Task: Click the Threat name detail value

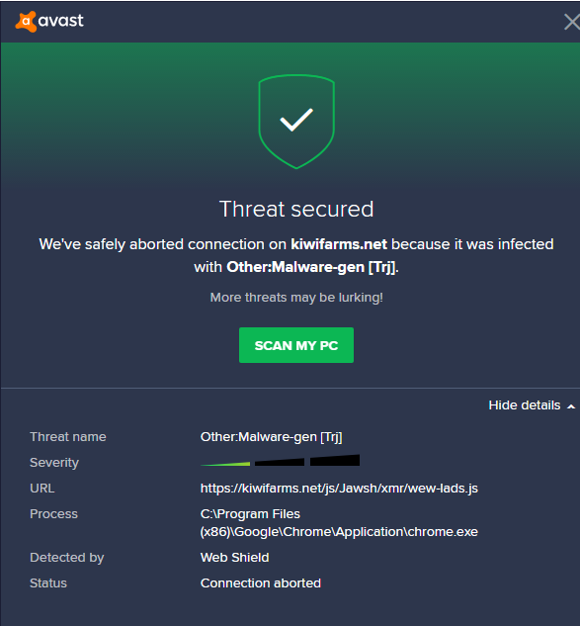Action: click(272, 437)
